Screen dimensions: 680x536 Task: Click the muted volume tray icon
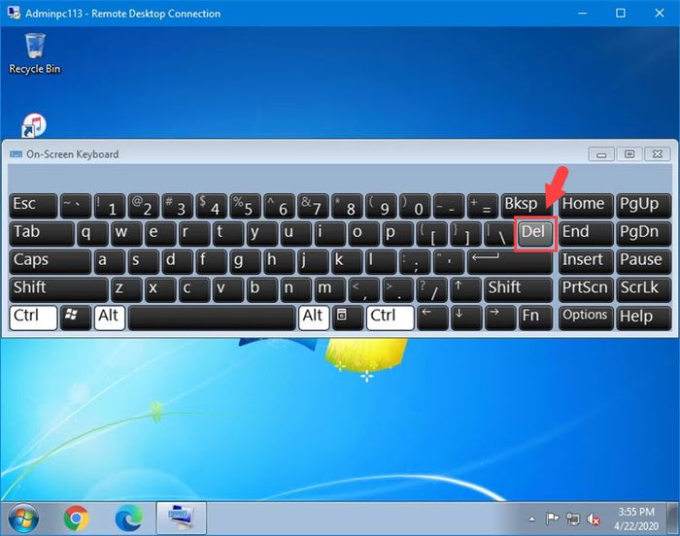pyautogui.click(x=593, y=519)
